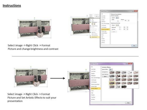Open Brightness and Contrast presets dropdown
The image size is (147, 110).
tap(117, 25)
